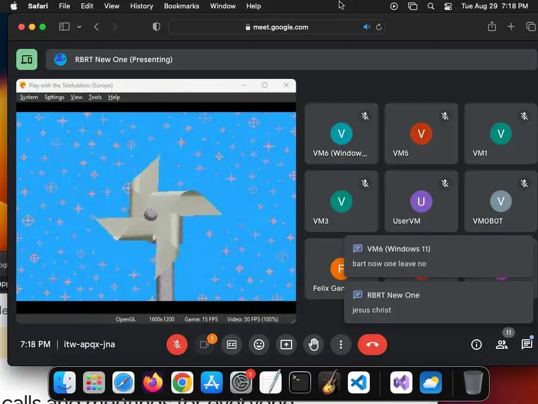Open RBRT New One chat notification
The width and height of the screenshot is (538, 404).
(x=439, y=302)
